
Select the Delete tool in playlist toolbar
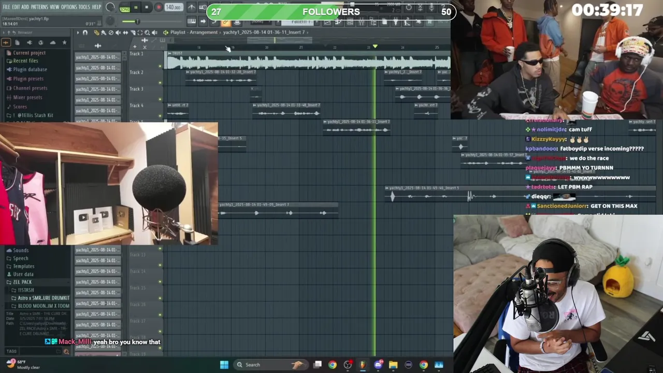tap(111, 33)
